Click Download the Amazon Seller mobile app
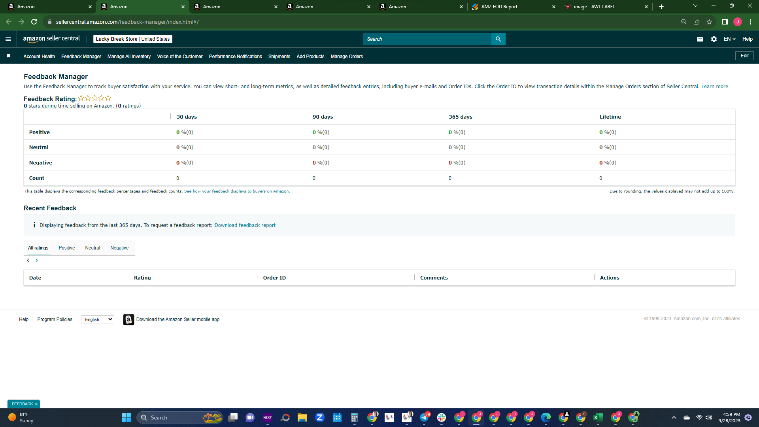 click(x=178, y=319)
